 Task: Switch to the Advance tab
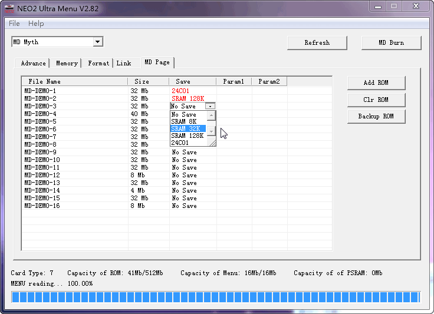[x=33, y=63]
